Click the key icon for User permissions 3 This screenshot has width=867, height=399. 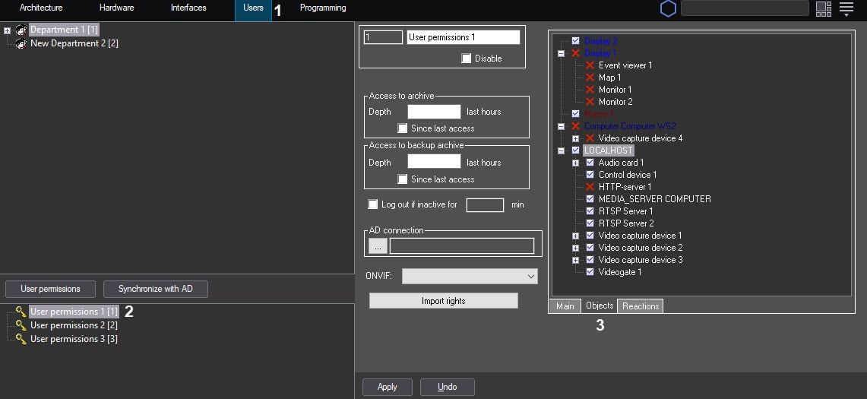click(x=21, y=339)
